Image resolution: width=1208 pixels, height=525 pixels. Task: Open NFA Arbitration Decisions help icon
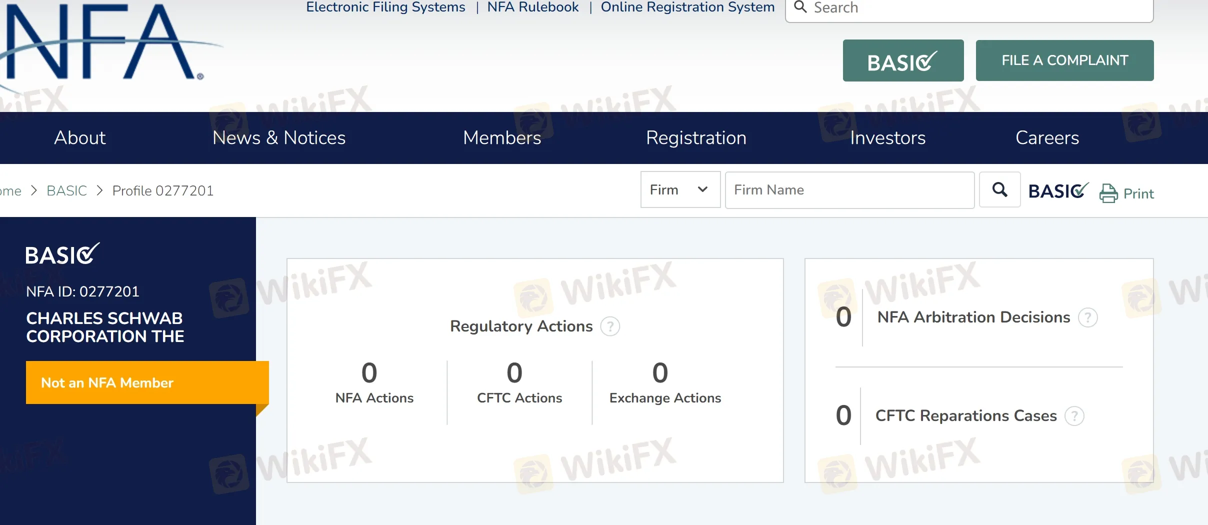(1087, 317)
